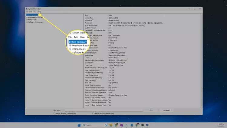The image size is (227, 128).
Task: Switch to Photoshop in the taskbar
Action: (x=127, y=125)
